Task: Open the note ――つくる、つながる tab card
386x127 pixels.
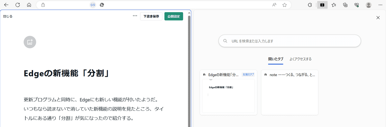Action: pyautogui.click(x=289, y=92)
